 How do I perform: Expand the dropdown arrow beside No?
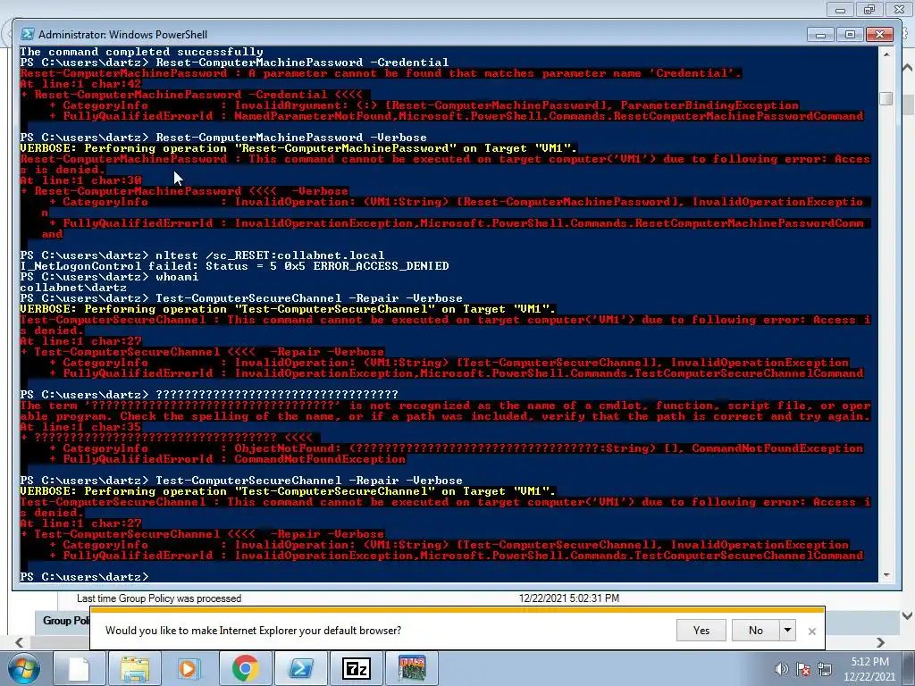(x=787, y=630)
